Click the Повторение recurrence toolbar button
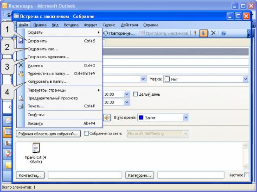 click(119, 33)
